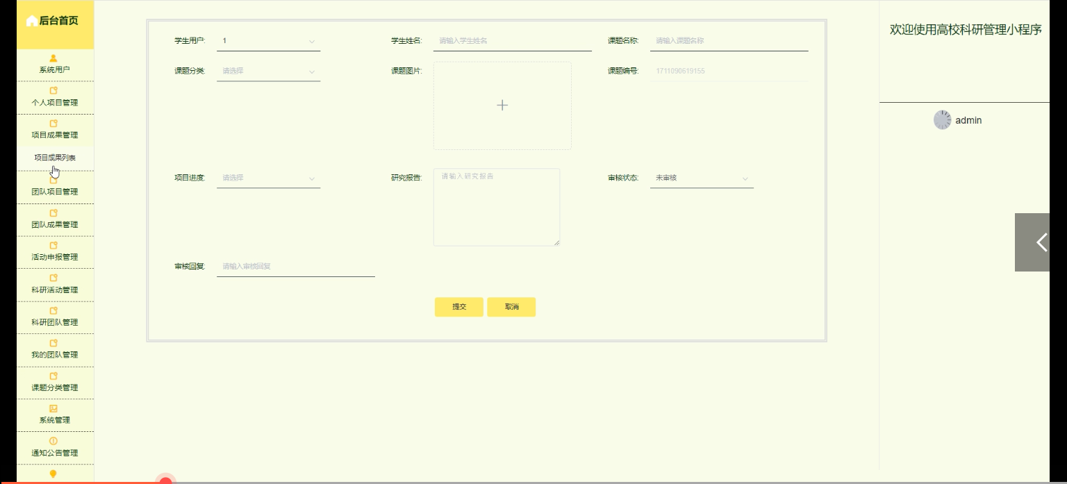
Task: Click the icon above 科研团队管理
Action: pyautogui.click(x=54, y=311)
